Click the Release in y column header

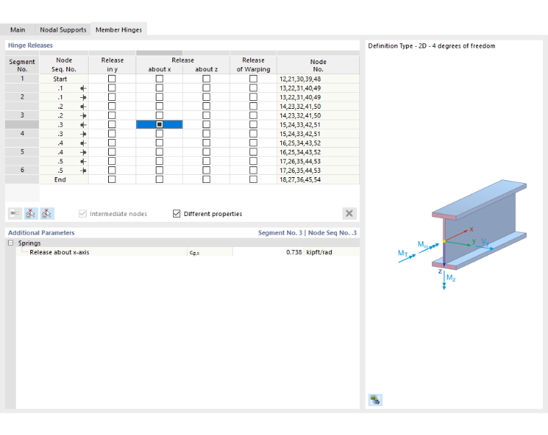tap(112, 65)
